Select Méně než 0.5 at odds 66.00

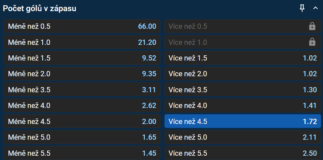[82, 26]
